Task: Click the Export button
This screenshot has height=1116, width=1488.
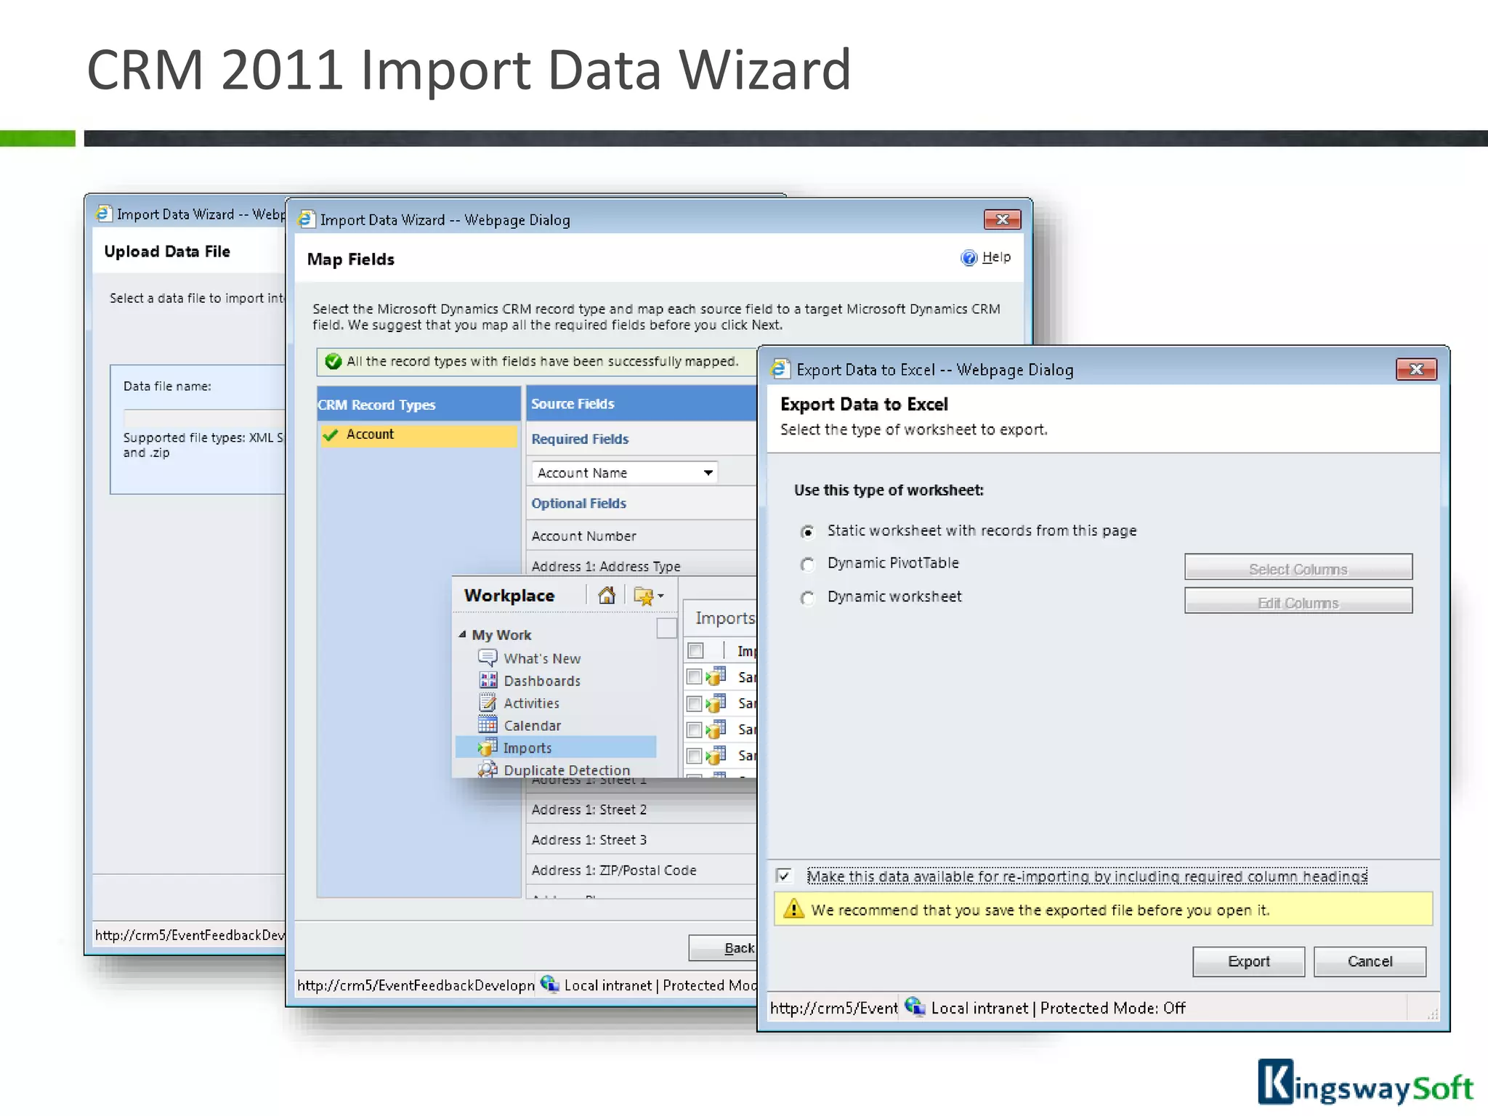Action: click(x=1248, y=961)
